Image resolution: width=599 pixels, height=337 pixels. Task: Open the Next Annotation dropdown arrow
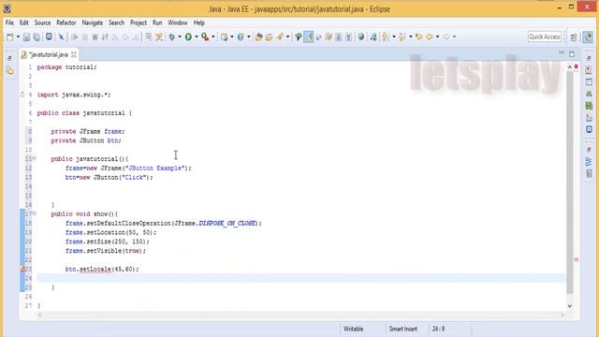coord(394,37)
